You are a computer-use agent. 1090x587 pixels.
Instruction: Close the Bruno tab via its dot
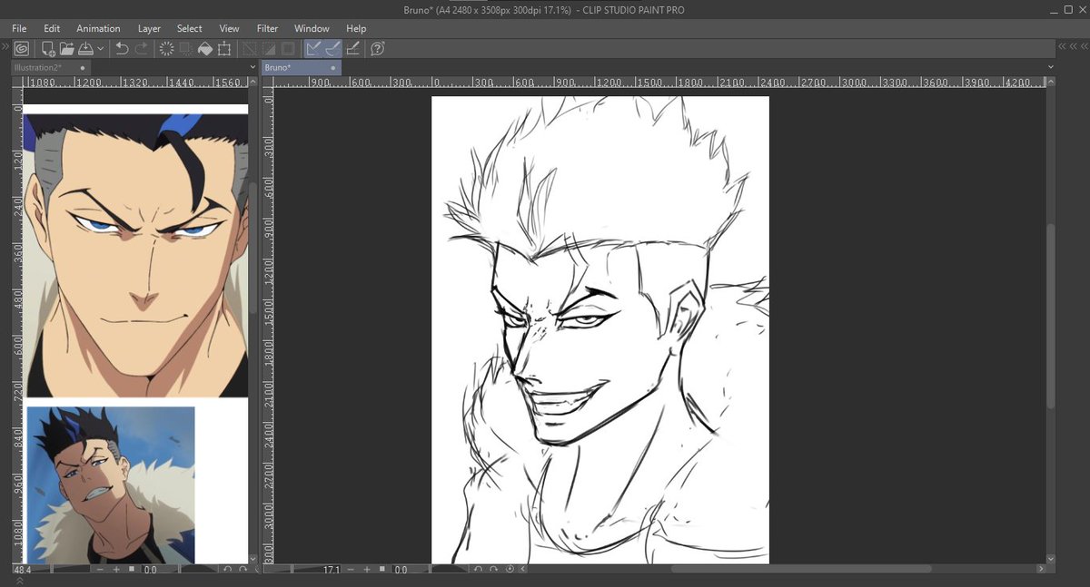pyautogui.click(x=333, y=67)
